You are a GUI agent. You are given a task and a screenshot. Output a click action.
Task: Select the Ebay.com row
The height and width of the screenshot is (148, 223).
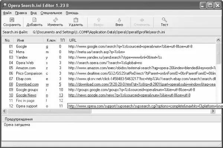tap(109, 79)
